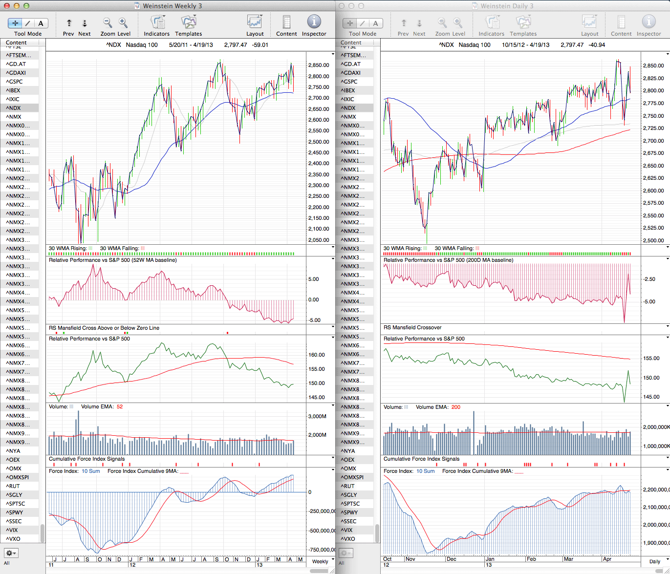Viewport: 670px width, 574px height.
Task: Click the Weekly period button below chart
Action: click(x=320, y=561)
